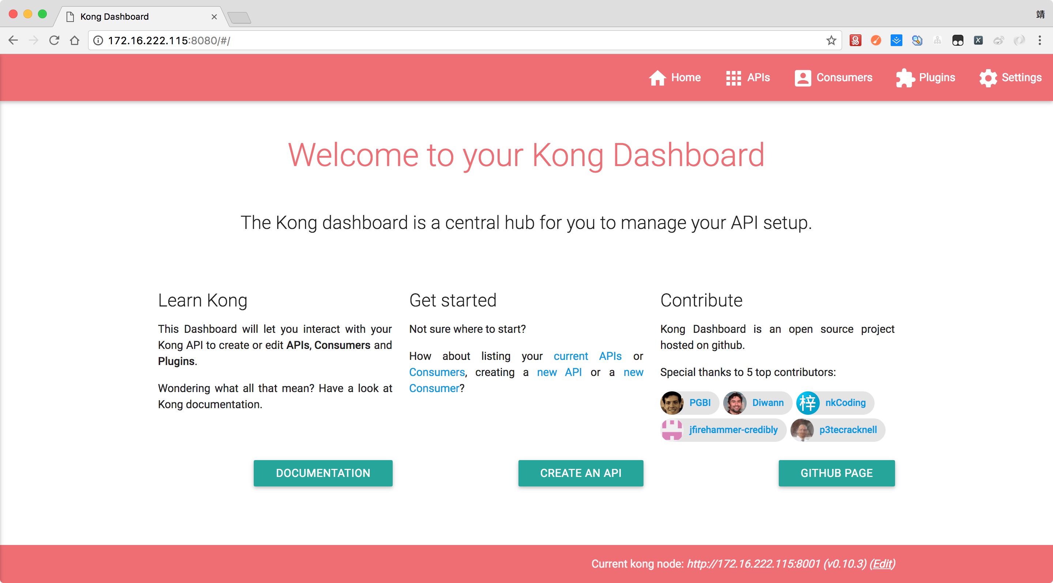Follow the 'new Consumer' link

point(633,372)
